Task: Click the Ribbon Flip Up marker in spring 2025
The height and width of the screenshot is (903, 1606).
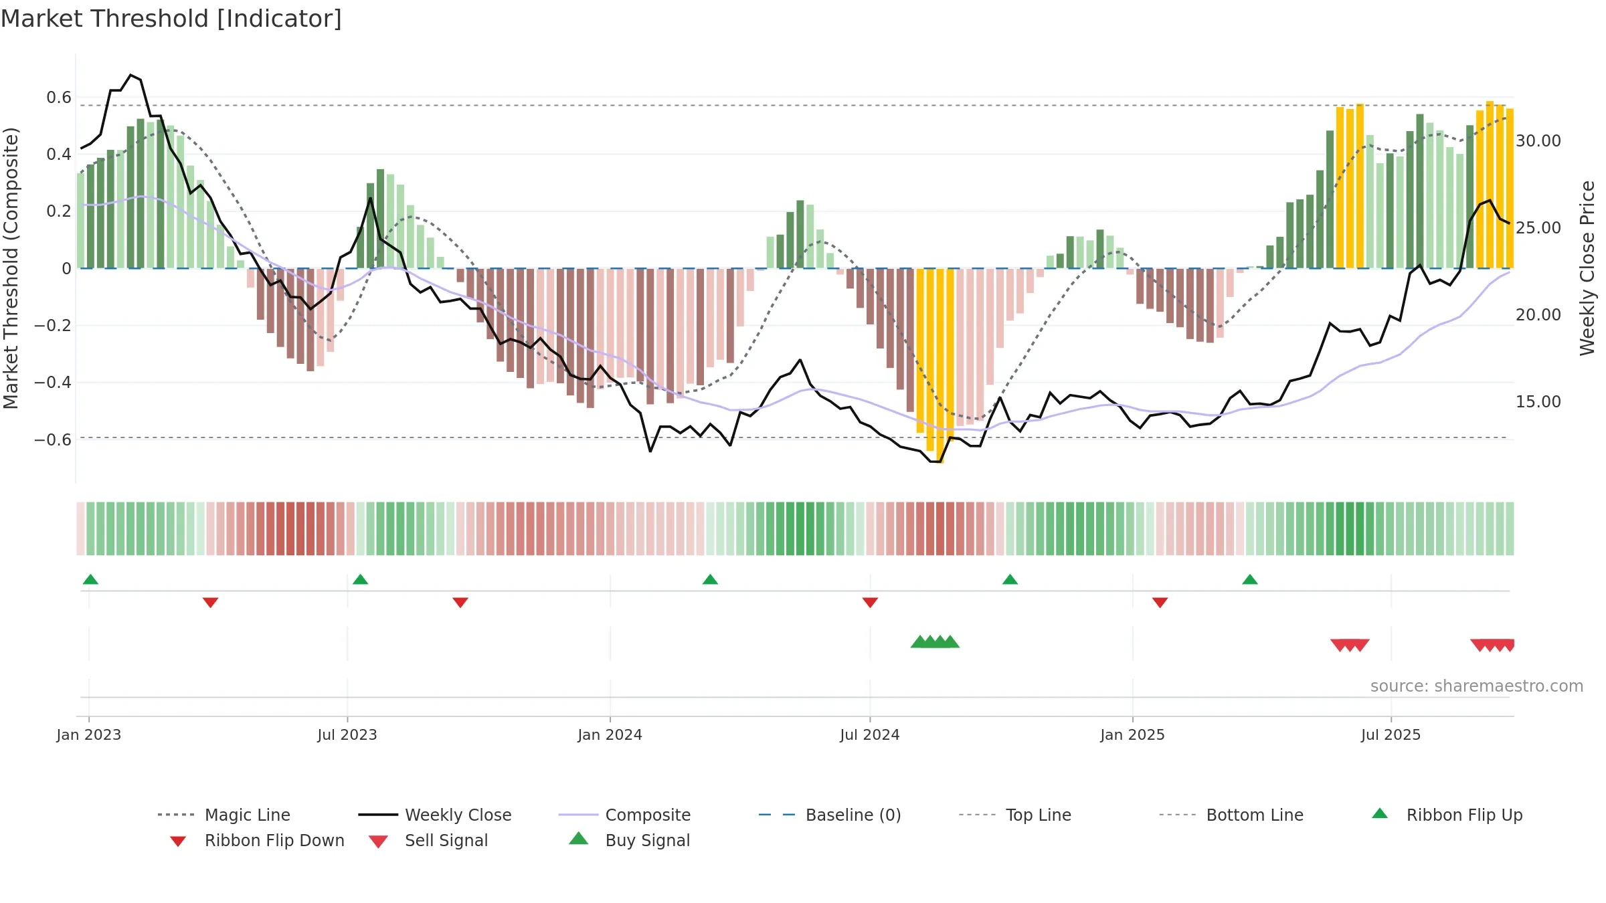Action: pyautogui.click(x=1249, y=579)
